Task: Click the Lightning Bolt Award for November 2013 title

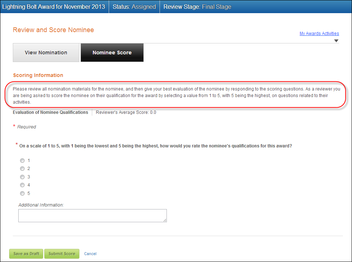Action: [x=54, y=7]
